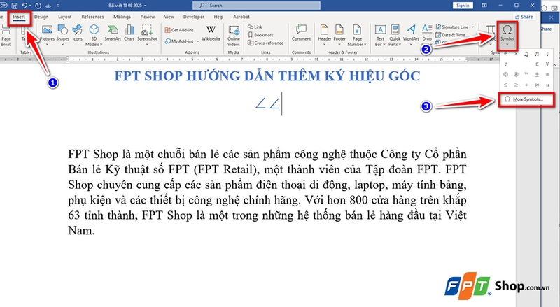Insert a Header

click(x=324, y=34)
